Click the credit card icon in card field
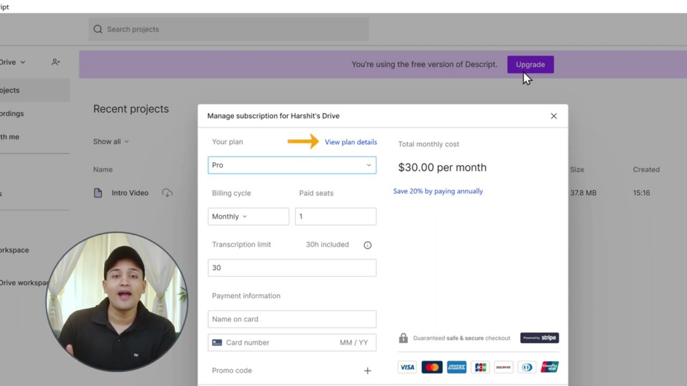 [217, 342]
